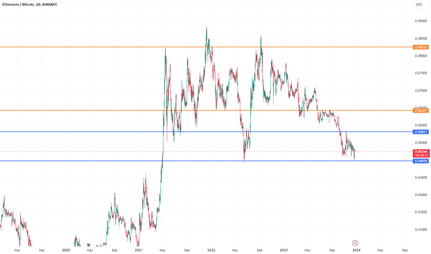Click the 0.08000 price axis tick
This screenshot has width=431, height=254.
click(421, 56)
